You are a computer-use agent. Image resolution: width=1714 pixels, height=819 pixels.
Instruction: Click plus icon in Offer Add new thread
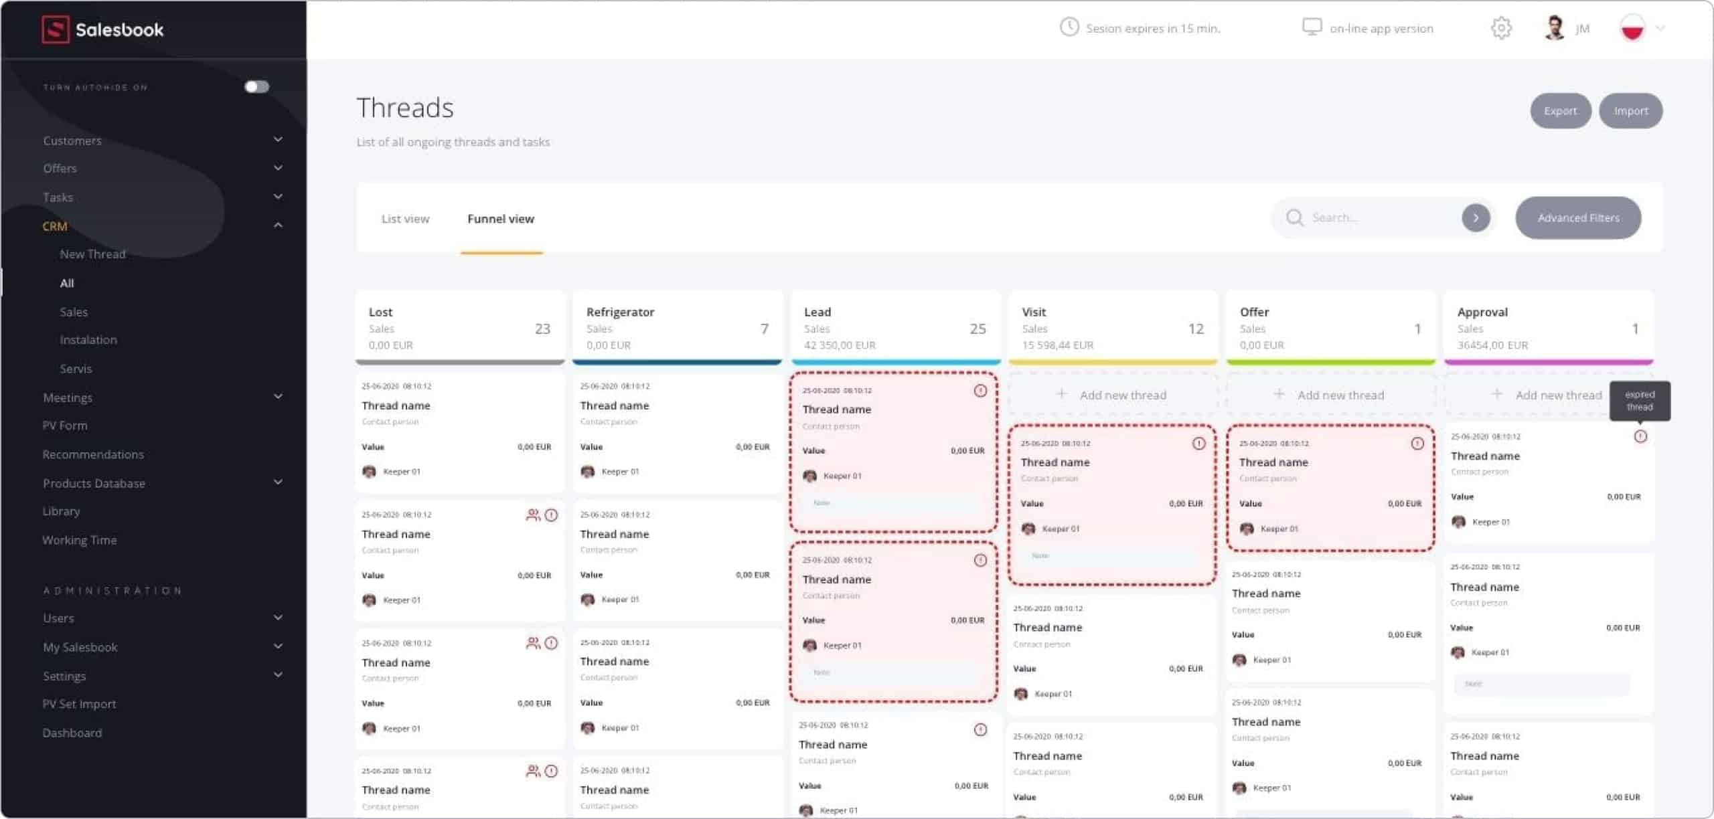tap(1279, 394)
